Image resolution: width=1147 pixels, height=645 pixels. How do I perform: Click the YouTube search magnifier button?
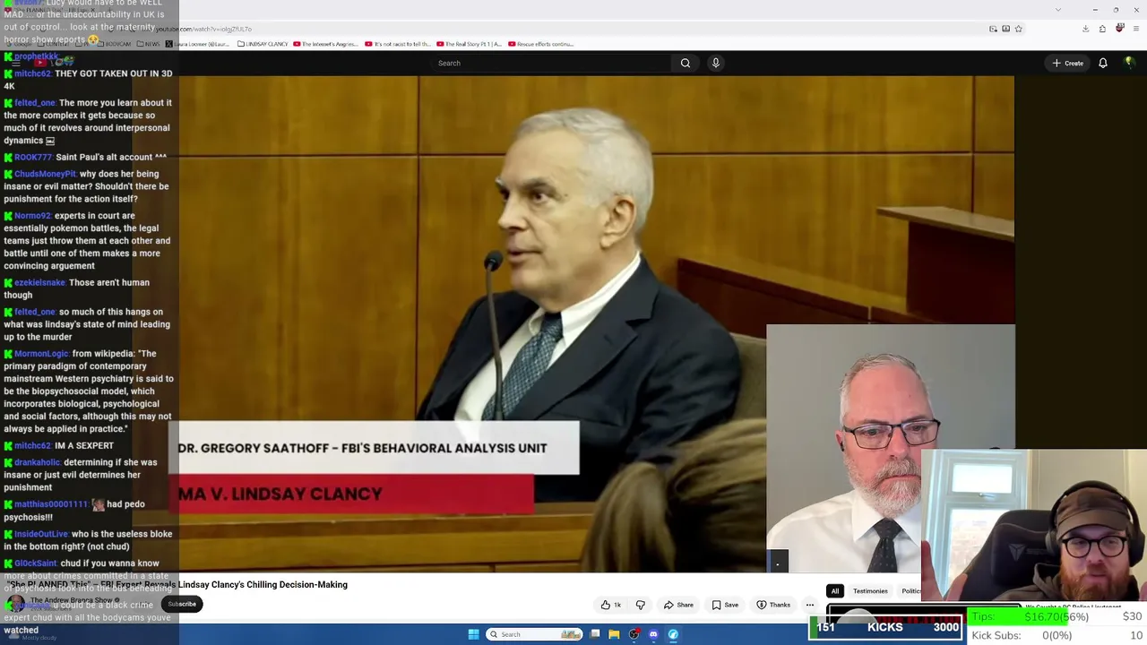pyautogui.click(x=686, y=63)
